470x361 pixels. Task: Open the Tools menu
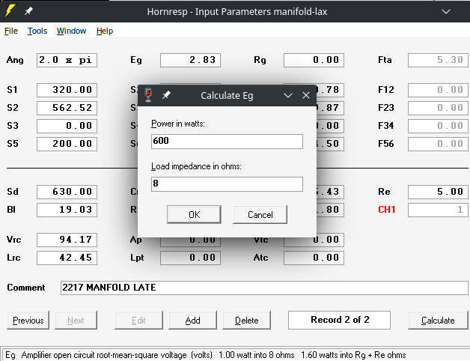point(37,31)
